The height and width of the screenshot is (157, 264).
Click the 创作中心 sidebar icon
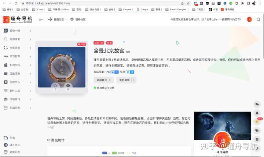(6, 82)
